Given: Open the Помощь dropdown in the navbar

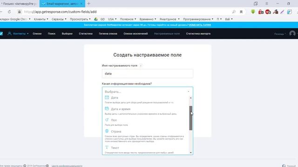Looking at the screenshot, I should coord(280,34).
